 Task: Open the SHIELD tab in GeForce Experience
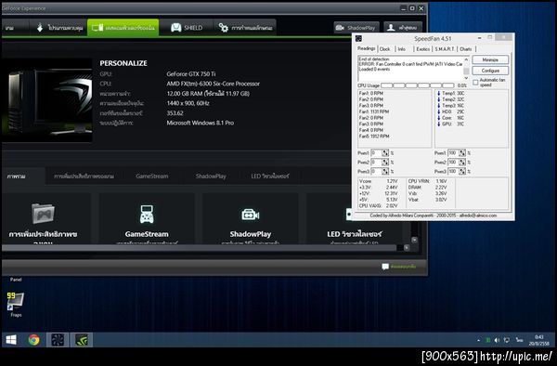(187, 28)
